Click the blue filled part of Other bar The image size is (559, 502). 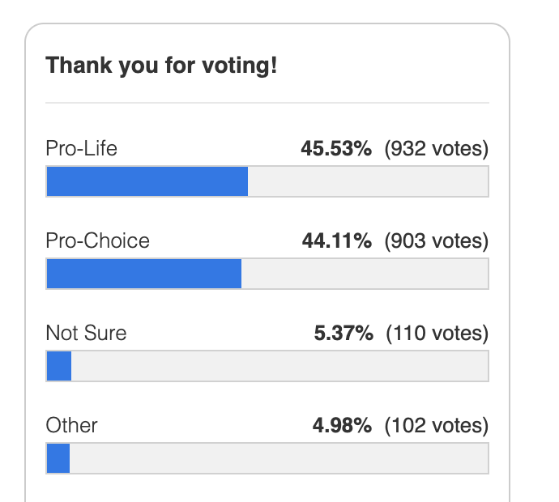click(x=58, y=457)
